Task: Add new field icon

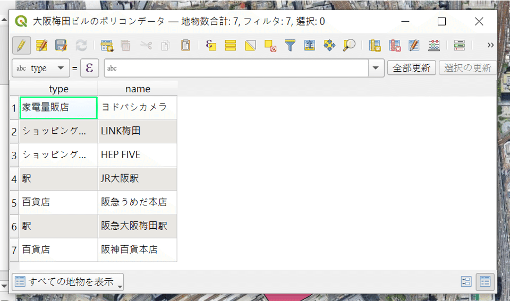Action: click(x=375, y=45)
